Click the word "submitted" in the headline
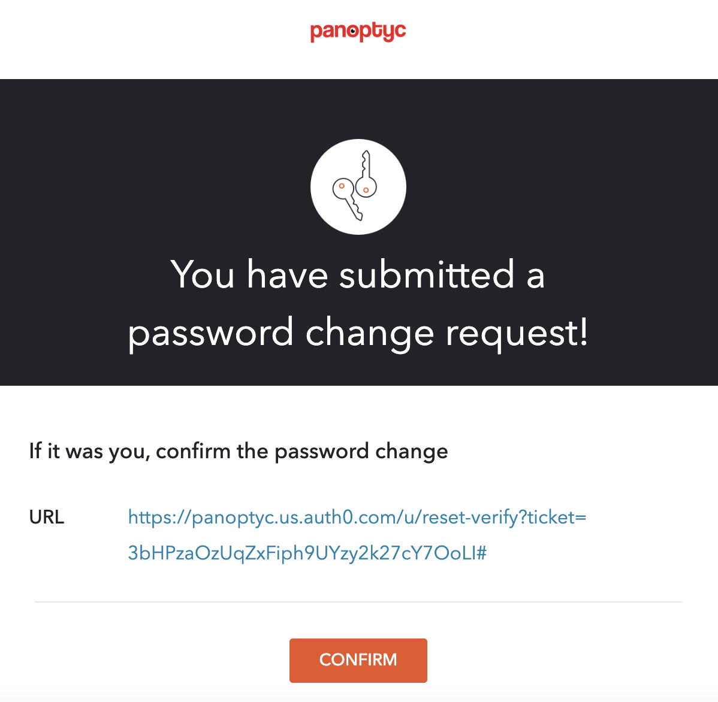Viewport: 718px width, 702px height. (x=427, y=274)
